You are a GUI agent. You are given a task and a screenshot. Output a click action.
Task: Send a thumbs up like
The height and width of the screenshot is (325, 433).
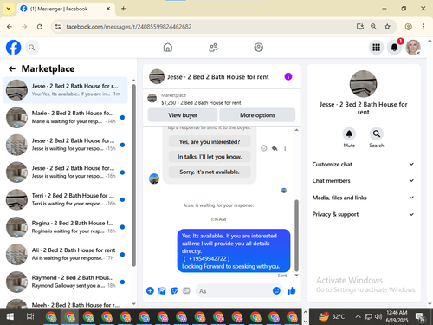[x=292, y=290]
